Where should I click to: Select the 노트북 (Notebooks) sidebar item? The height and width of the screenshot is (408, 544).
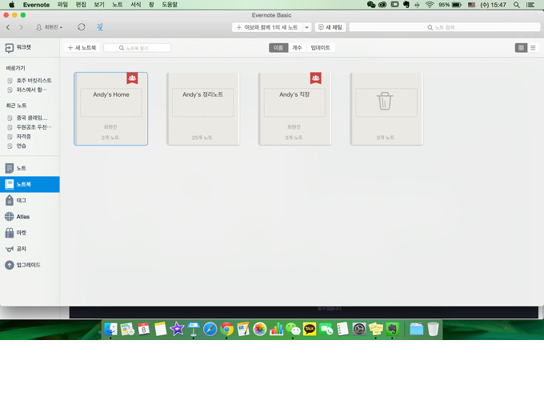click(30, 184)
